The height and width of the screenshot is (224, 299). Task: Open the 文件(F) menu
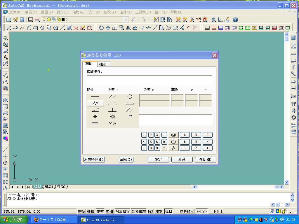tap(15, 12)
